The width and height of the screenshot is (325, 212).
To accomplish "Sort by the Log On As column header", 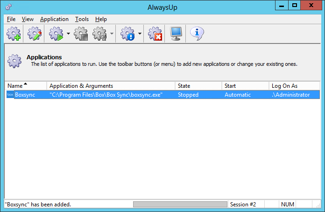I will point(294,86).
